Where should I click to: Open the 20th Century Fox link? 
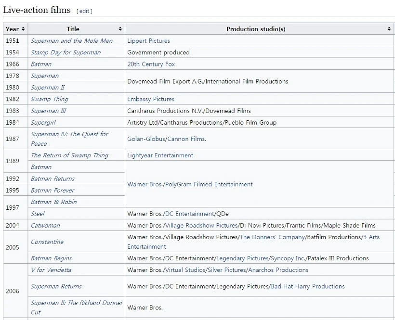coord(151,64)
